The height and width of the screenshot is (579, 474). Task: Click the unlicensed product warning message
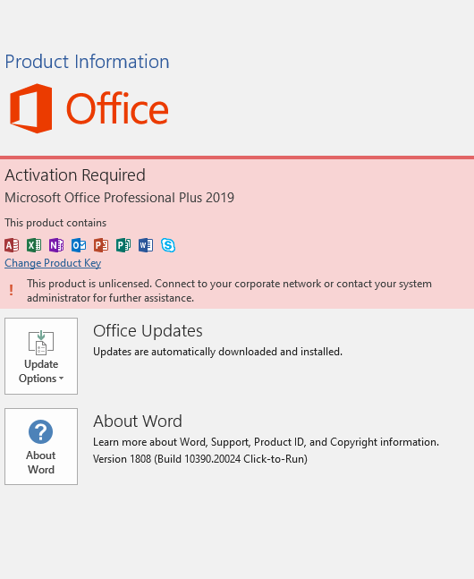click(229, 291)
